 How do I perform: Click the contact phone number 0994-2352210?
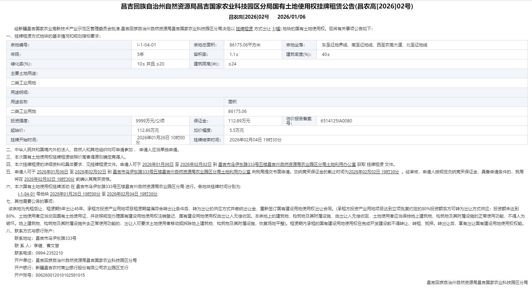[49, 253]
